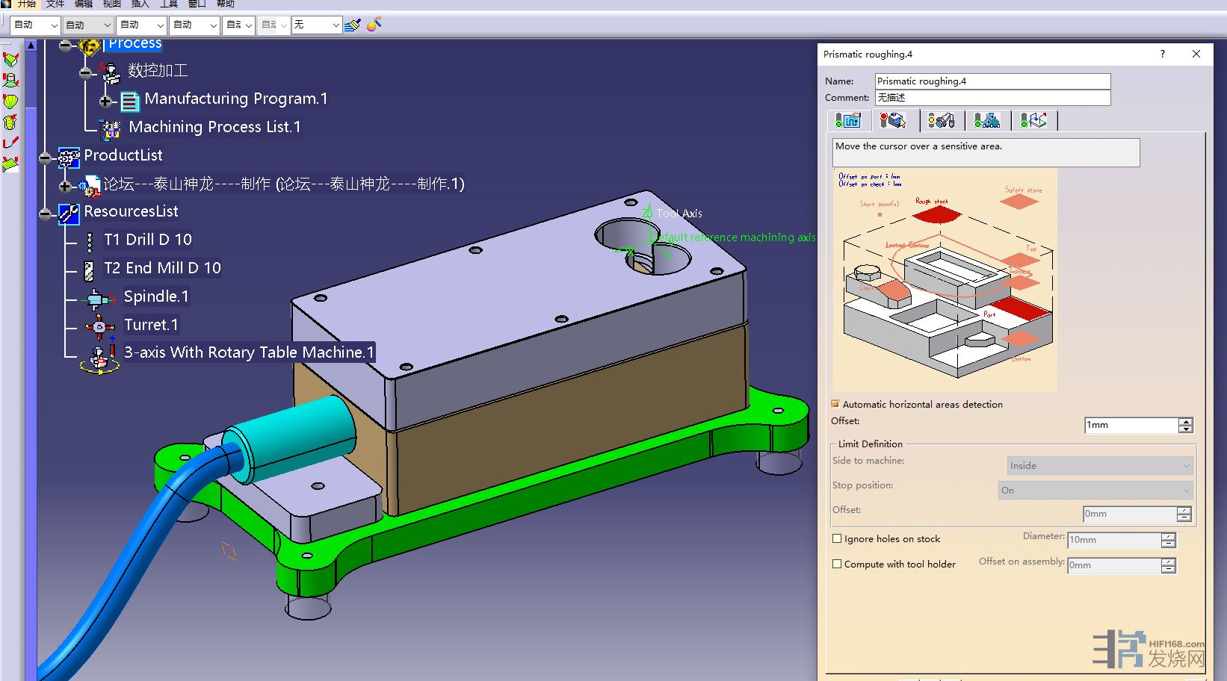Select the T1 Drill D 10 tool icon

[90, 240]
